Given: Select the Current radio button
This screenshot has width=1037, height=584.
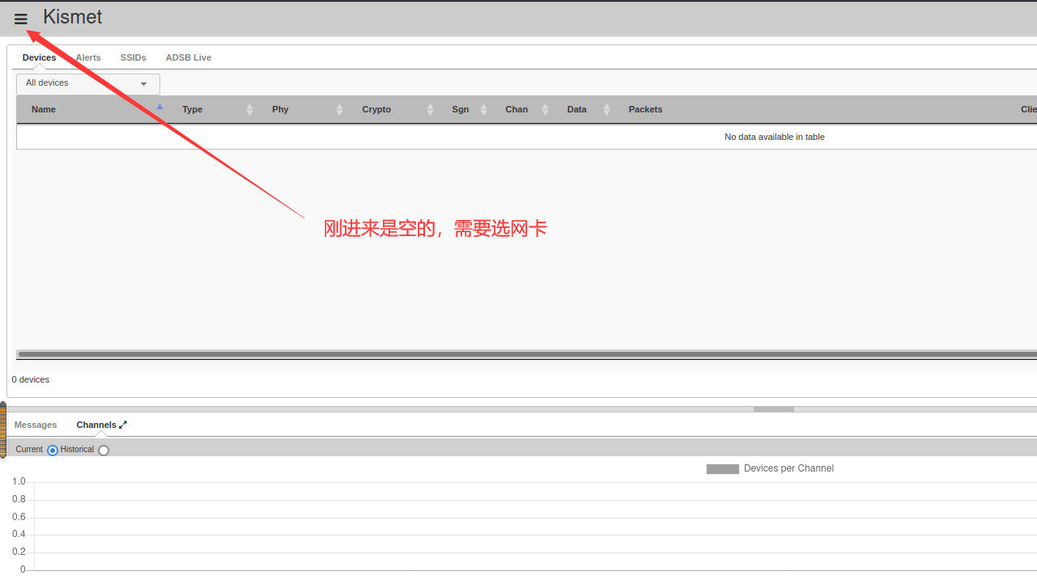Looking at the screenshot, I should pyautogui.click(x=53, y=450).
